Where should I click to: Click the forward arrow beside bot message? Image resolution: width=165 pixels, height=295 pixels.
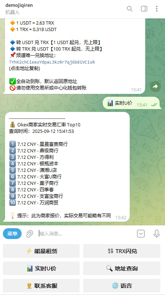155,86
